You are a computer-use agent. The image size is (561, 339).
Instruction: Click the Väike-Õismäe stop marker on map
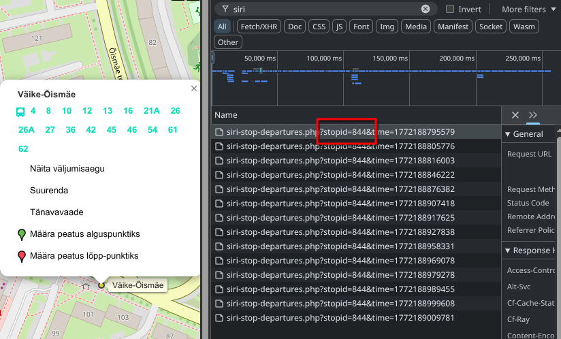tap(101, 285)
